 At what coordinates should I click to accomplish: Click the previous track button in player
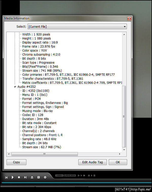pos(6,177)
